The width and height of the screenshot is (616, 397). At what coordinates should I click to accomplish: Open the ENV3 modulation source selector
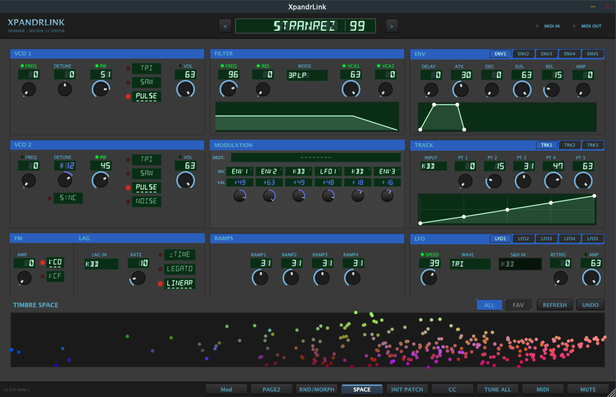click(387, 171)
